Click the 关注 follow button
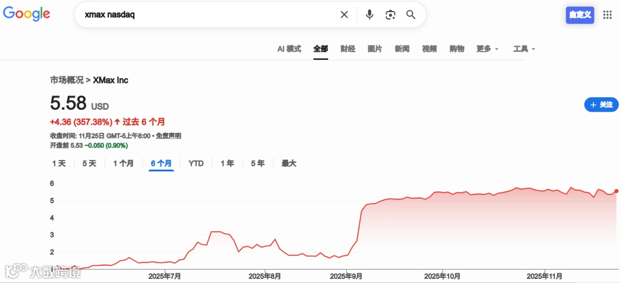Viewport: 621px width, 283px height. coord(601,105)
